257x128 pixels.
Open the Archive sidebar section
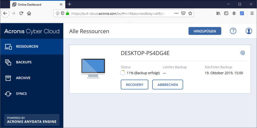point(32,78)
